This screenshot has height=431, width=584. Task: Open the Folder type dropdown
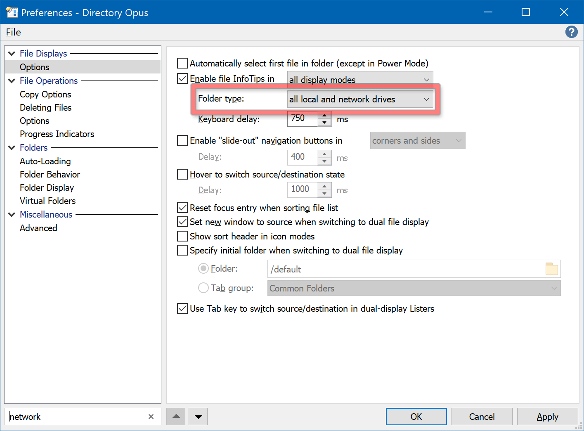360,99
